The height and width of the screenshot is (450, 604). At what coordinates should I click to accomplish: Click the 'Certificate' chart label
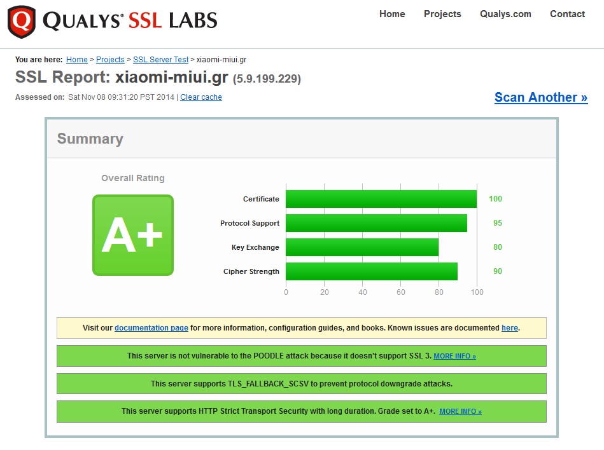(x=261, y=199)
